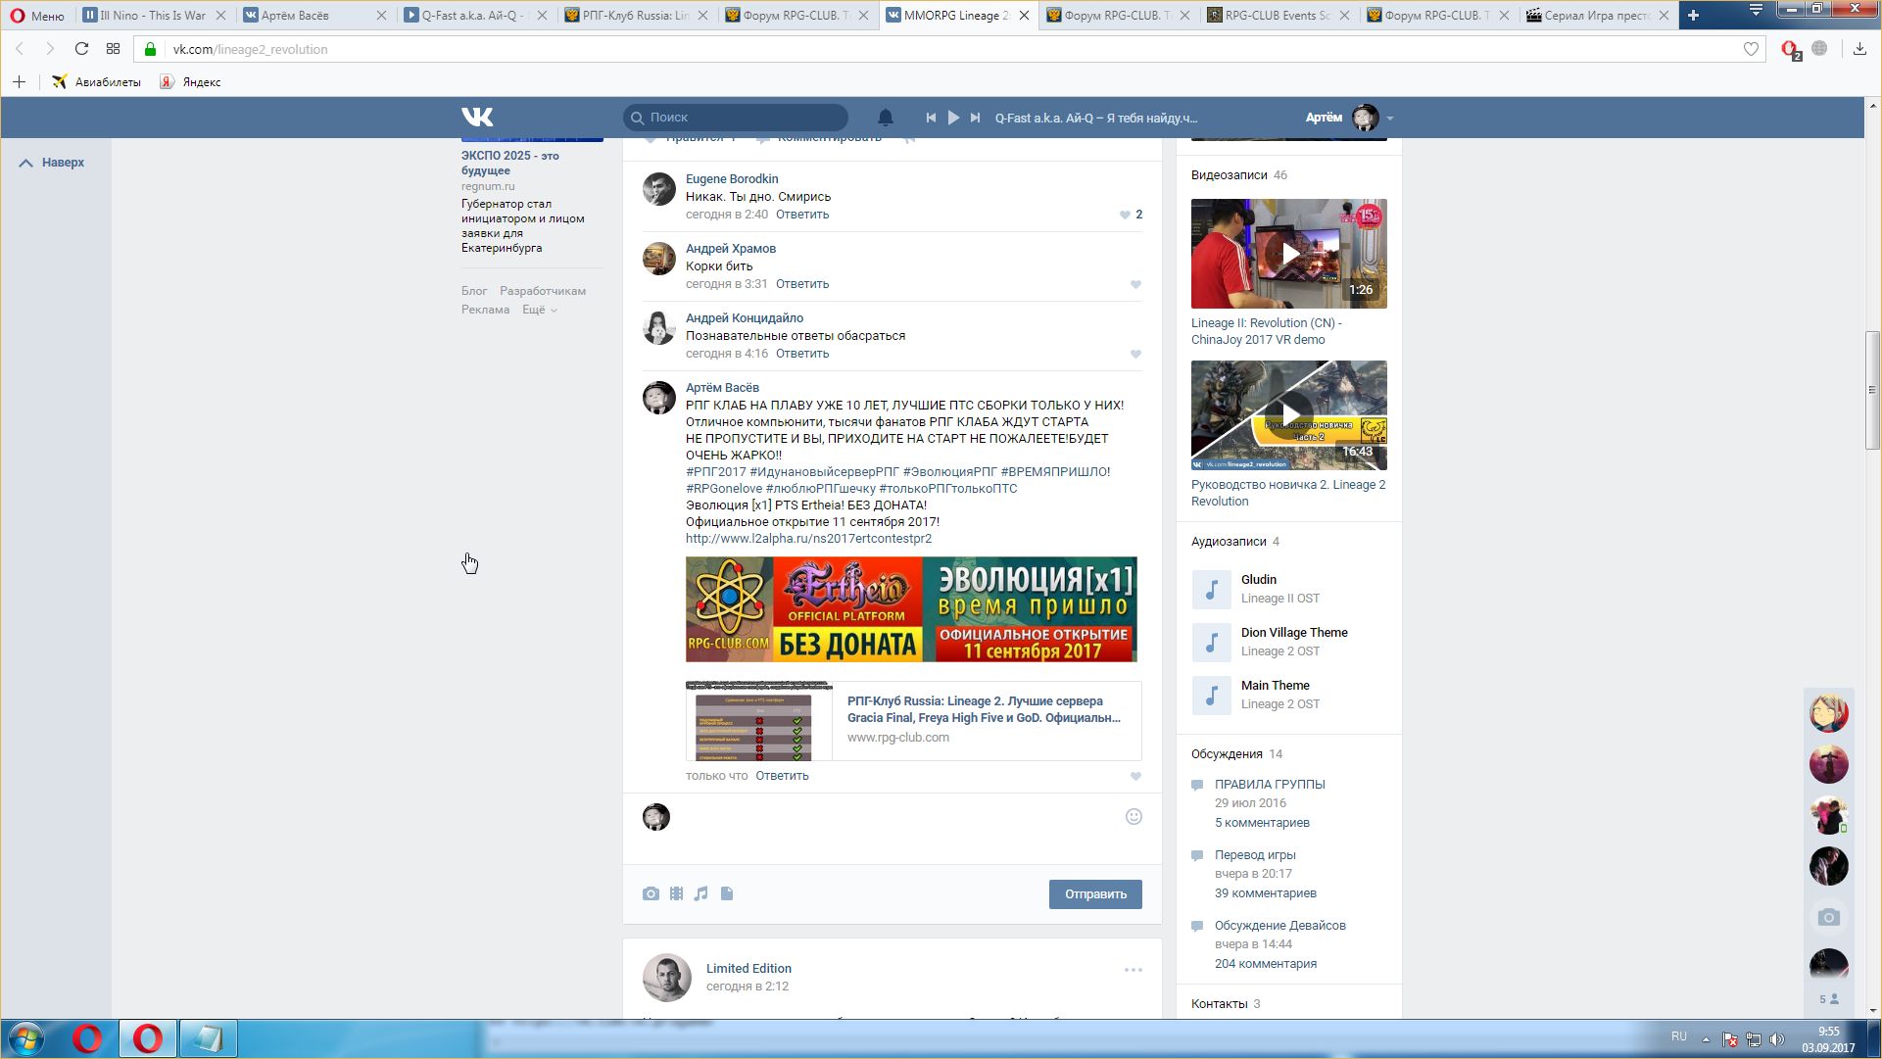
Task: Open the Обсуждение Девайсов discussion
Action: [x=1280, y=926]
